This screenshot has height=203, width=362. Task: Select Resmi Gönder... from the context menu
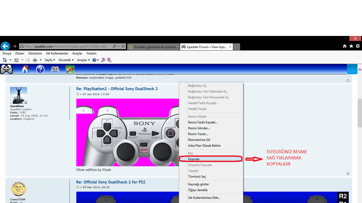pos(211,128)
